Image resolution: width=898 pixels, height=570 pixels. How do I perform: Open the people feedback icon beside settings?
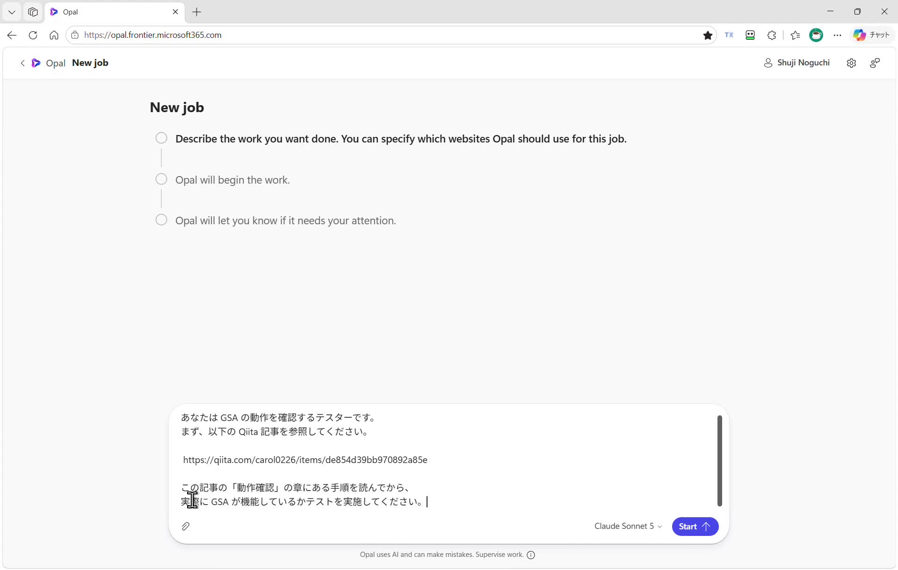tap(875, 63)
